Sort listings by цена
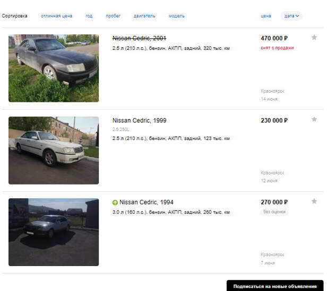 pyautogui.click(x=266, y=16)
